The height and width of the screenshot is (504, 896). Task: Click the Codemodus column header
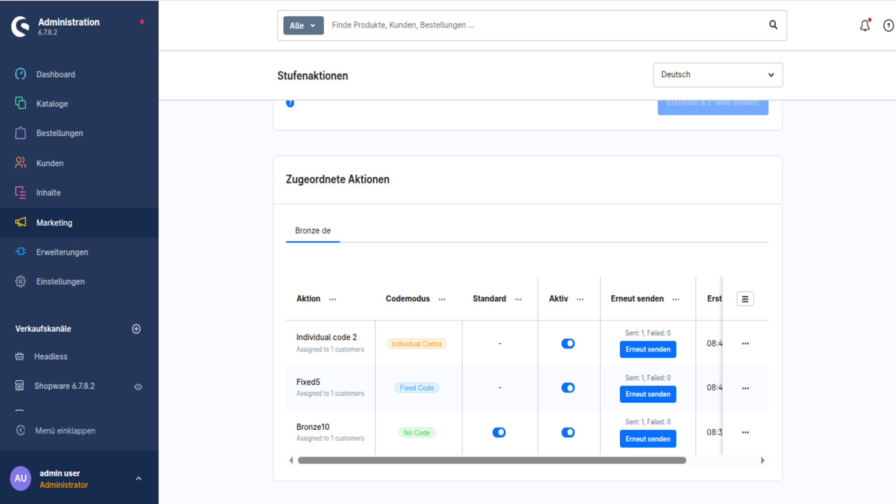click(x=407, y=299)
